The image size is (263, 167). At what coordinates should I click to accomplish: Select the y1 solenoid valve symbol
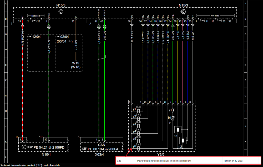pyautogui.click(x=138, y=110)
